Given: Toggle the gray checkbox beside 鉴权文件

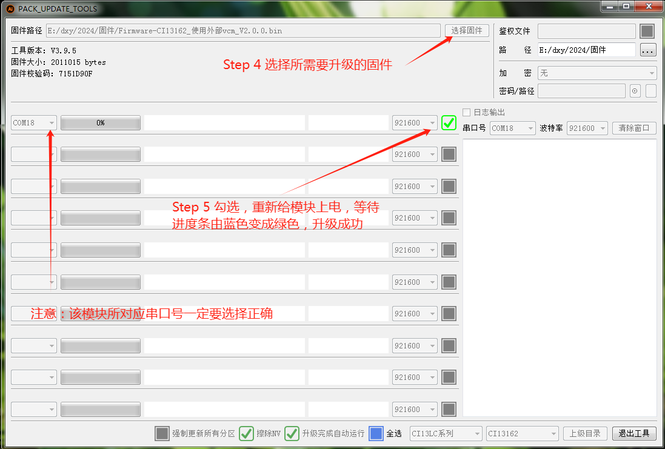Looking at the screenshot, I should point(647,31).
